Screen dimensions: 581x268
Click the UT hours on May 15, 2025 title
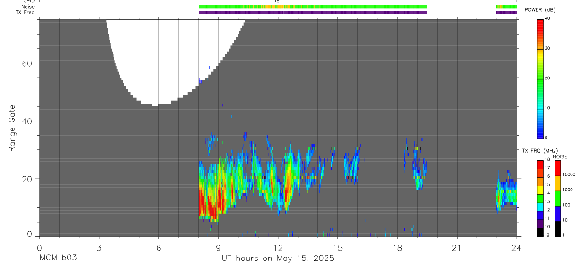coord(278,258)
